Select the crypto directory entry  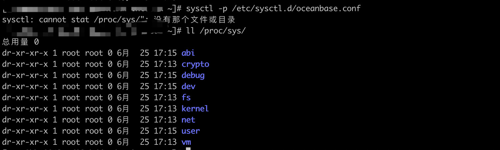[195, 64]
